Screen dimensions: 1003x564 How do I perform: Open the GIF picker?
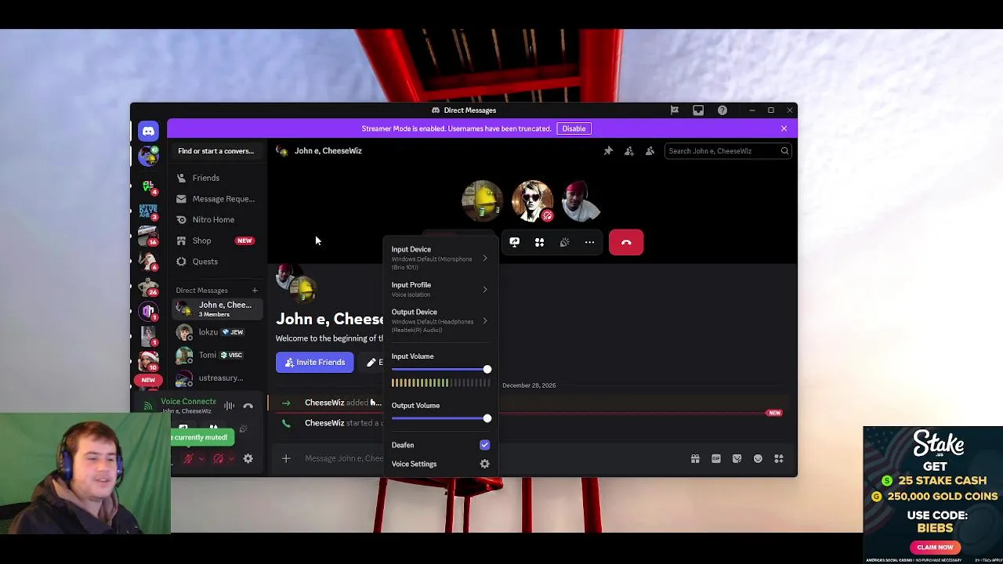click(x=716, y=459)
